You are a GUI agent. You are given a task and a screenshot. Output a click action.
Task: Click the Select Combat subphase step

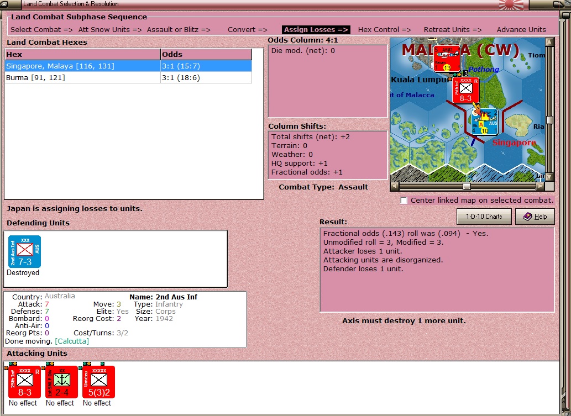(41, 29)
